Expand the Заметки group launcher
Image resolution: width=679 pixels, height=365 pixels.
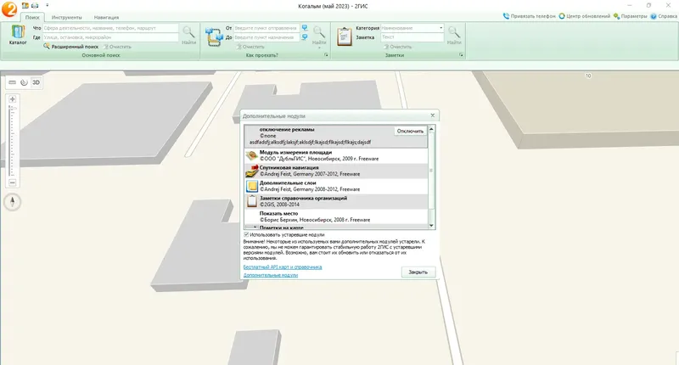coord(461,55)
